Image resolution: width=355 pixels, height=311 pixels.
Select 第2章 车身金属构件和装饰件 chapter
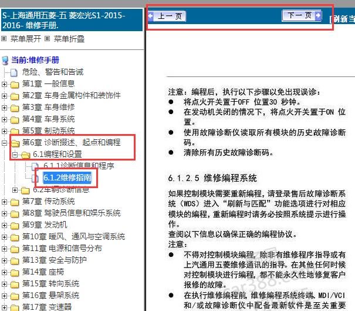coord(72,95)
